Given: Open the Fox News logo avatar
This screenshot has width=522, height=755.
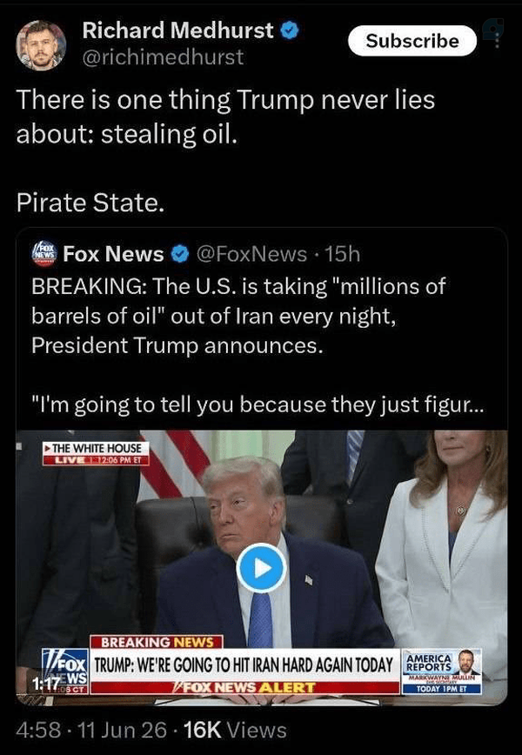Looking at the screenshot, I should 44,253.
